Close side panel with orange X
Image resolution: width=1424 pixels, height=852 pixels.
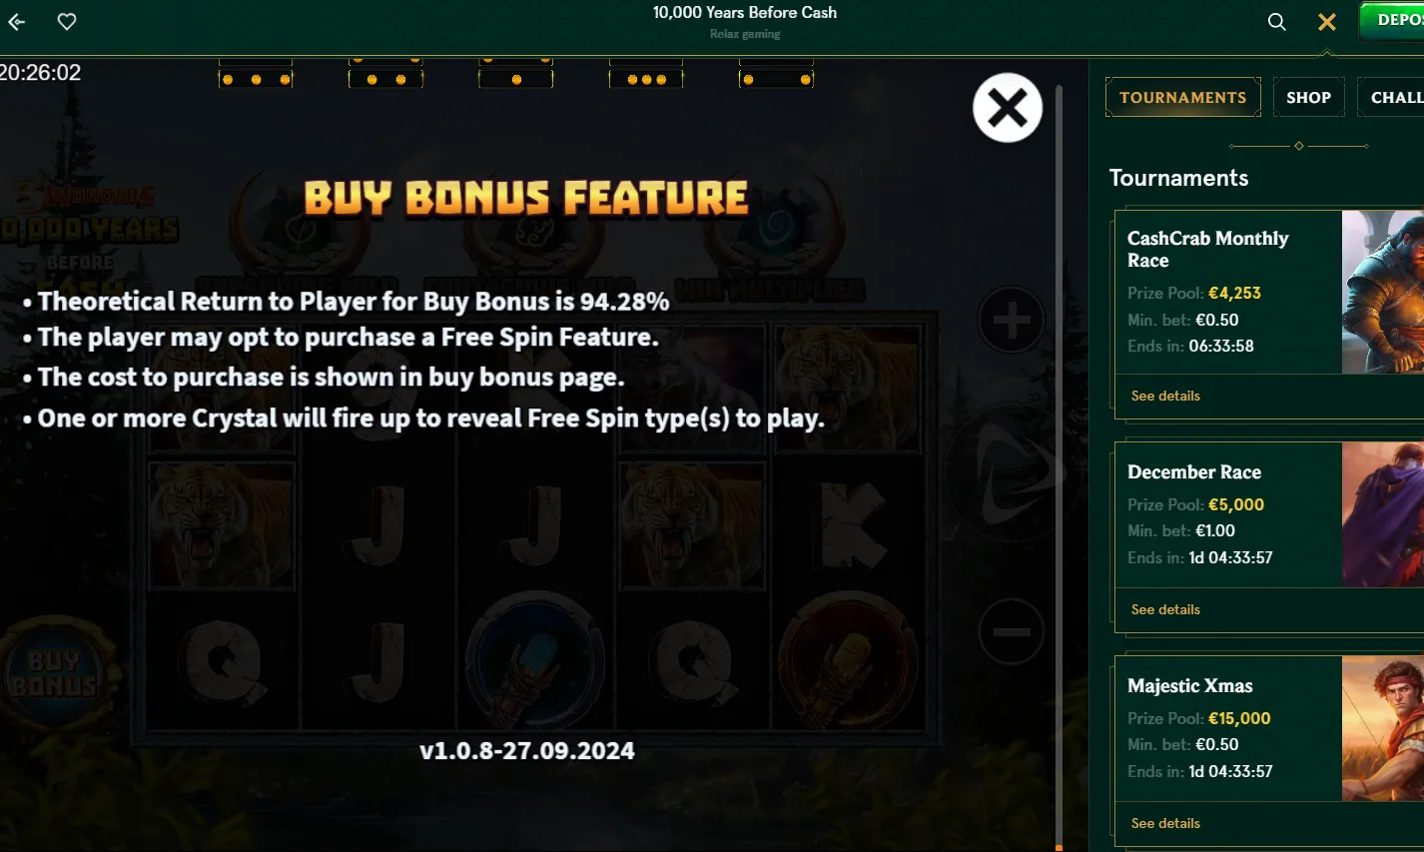point(1327,21)
